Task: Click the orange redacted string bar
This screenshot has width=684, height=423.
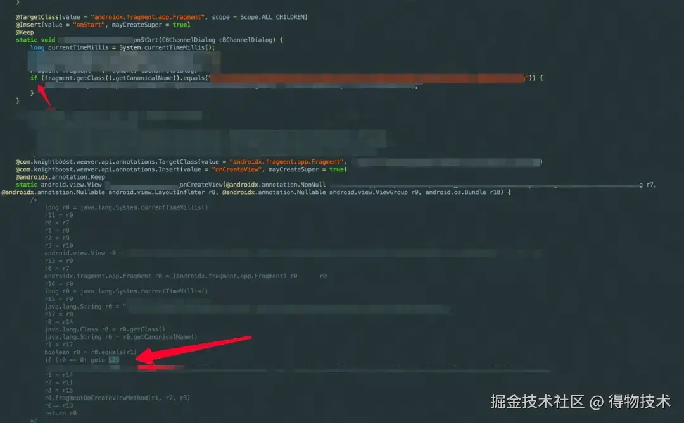Action: (367, 78)
